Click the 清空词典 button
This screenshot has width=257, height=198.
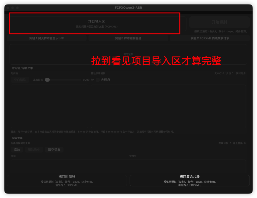pos(54,150)
